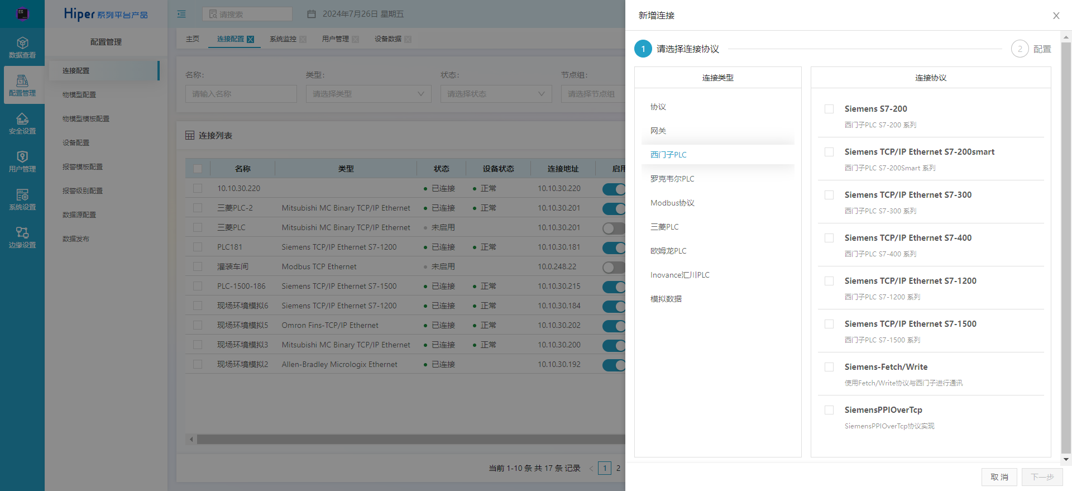1072x491 pixels.
Task: Check the S7-1200 protocol checkbox in the panel
Action: 829,281
